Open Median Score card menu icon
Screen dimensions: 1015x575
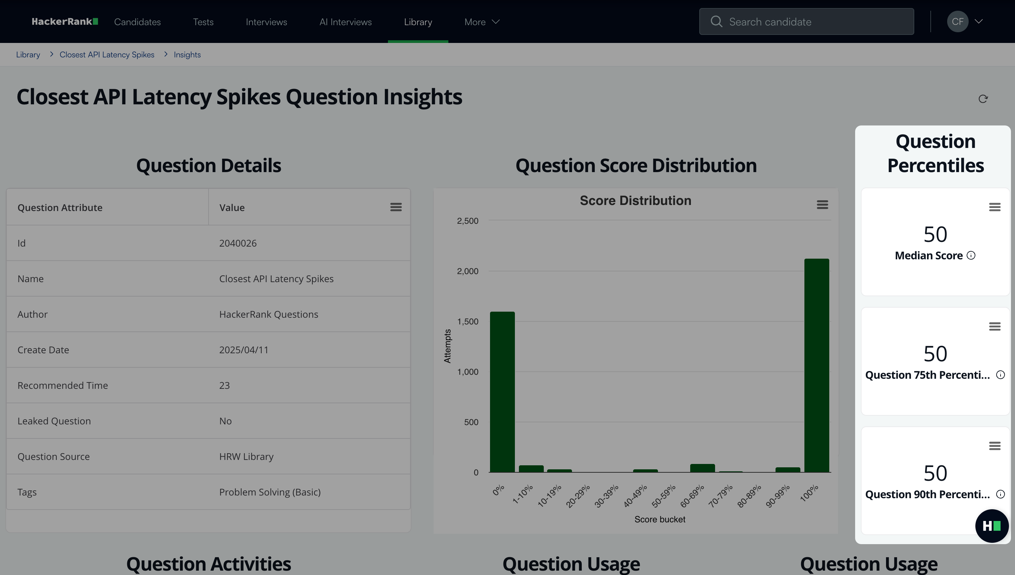[x=995, y=207]
